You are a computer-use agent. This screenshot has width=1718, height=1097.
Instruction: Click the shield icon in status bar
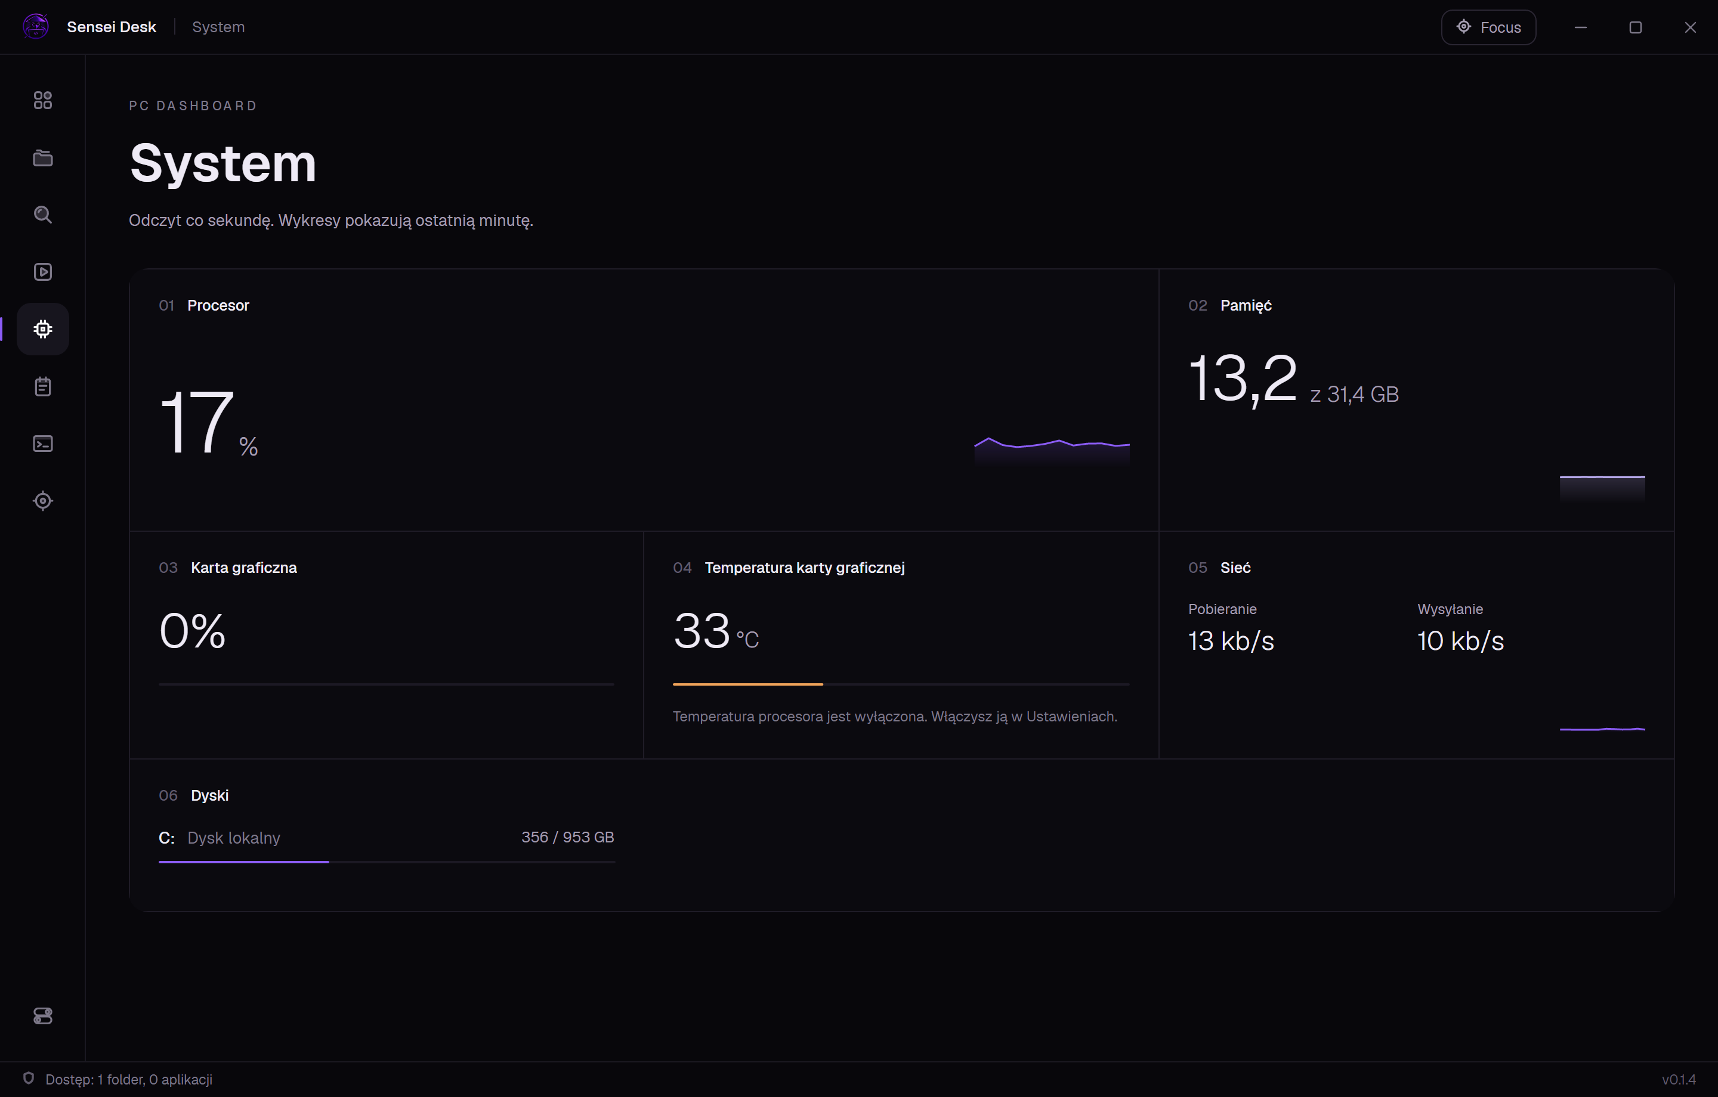click(29, 1079)
